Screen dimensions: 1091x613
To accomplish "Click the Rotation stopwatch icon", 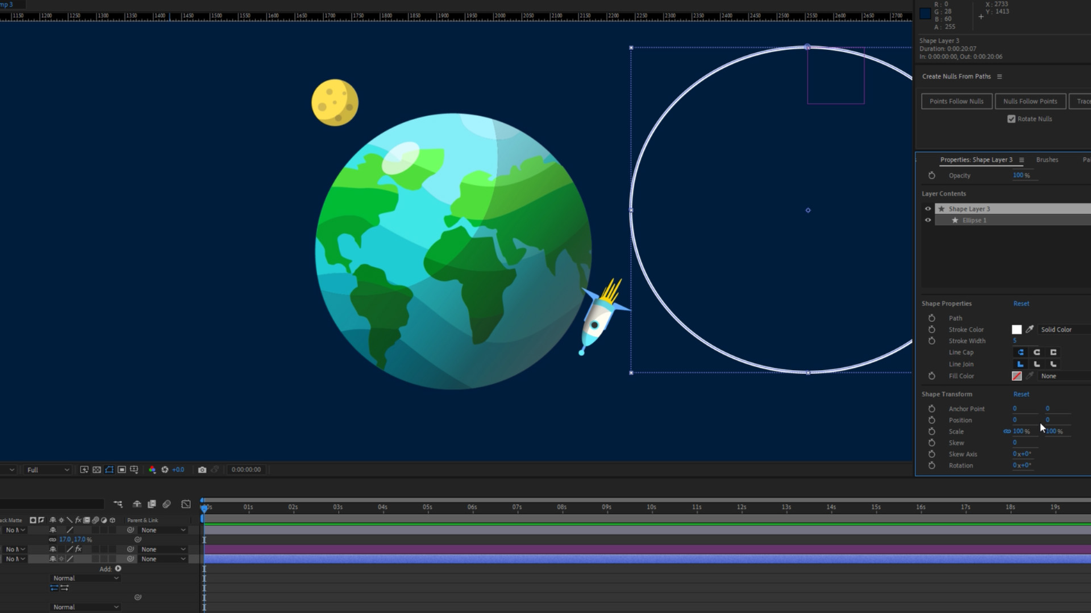I will [x=931, y=465].
